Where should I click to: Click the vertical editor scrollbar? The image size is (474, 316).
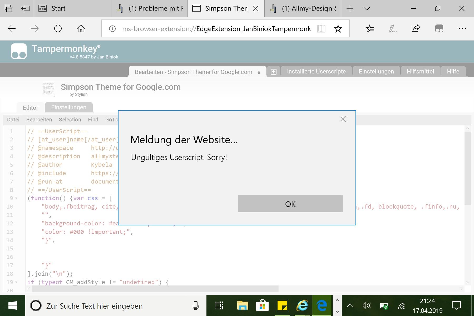pos(467,169)
